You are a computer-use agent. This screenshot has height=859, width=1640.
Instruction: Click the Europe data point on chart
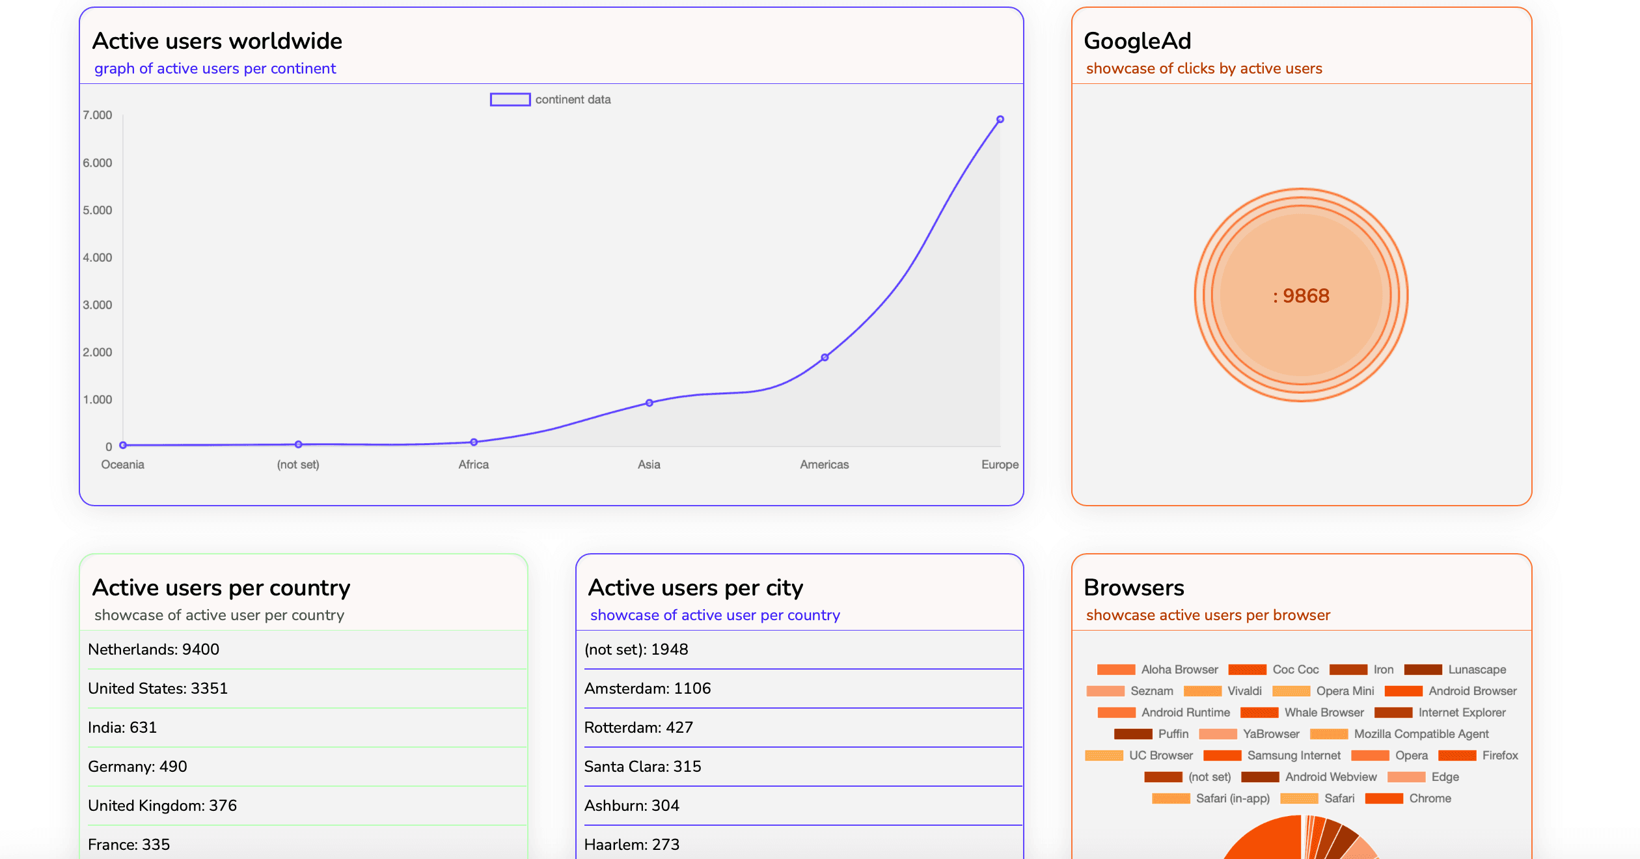(1000, 120)
